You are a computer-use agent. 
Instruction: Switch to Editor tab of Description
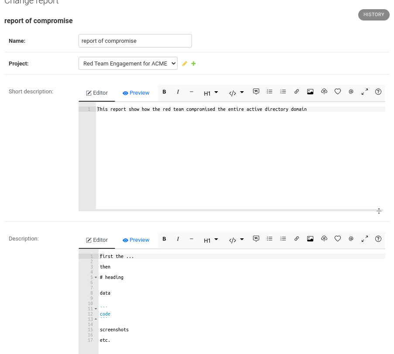97,240
